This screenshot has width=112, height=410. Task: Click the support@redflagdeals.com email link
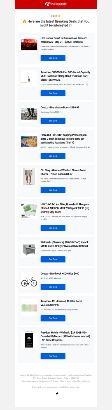click(x=78, y=381)
